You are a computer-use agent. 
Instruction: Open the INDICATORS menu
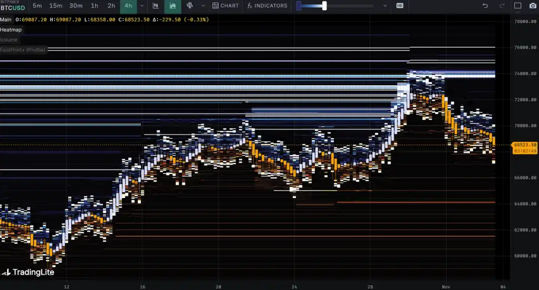[x=267, y=6]
